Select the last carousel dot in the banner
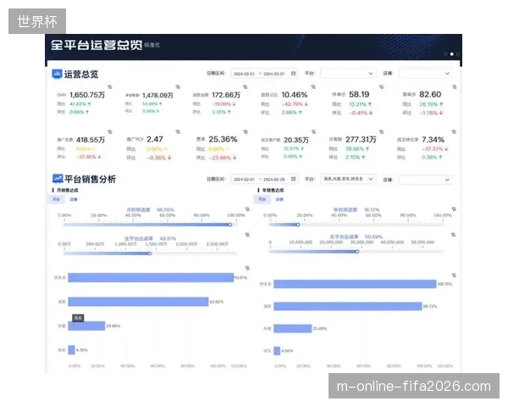 coord(458,54)
